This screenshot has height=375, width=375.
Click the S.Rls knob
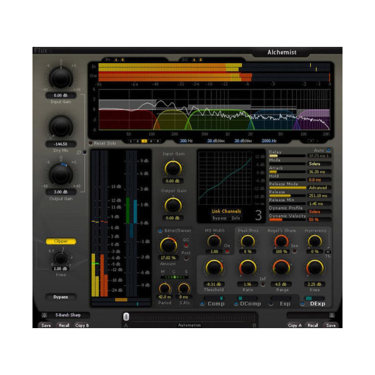184,288
